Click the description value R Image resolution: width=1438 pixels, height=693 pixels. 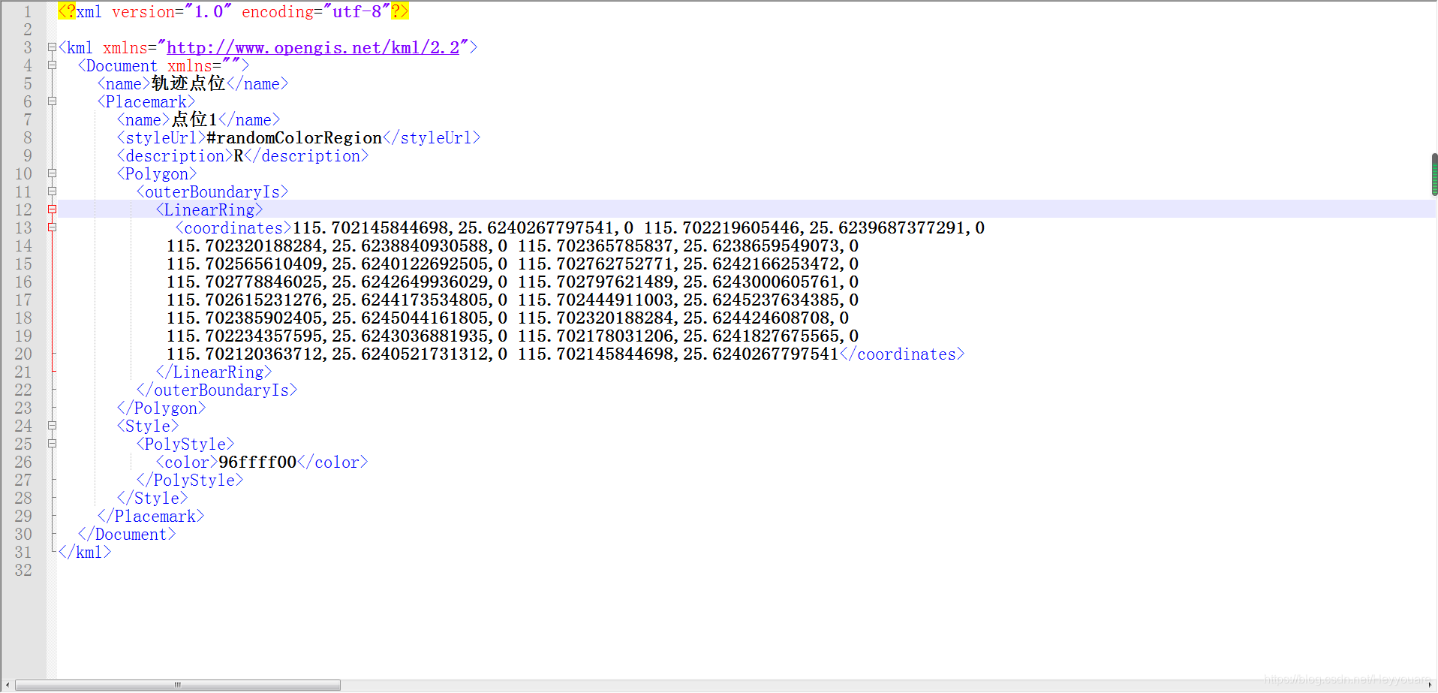(x=239, y=156)
